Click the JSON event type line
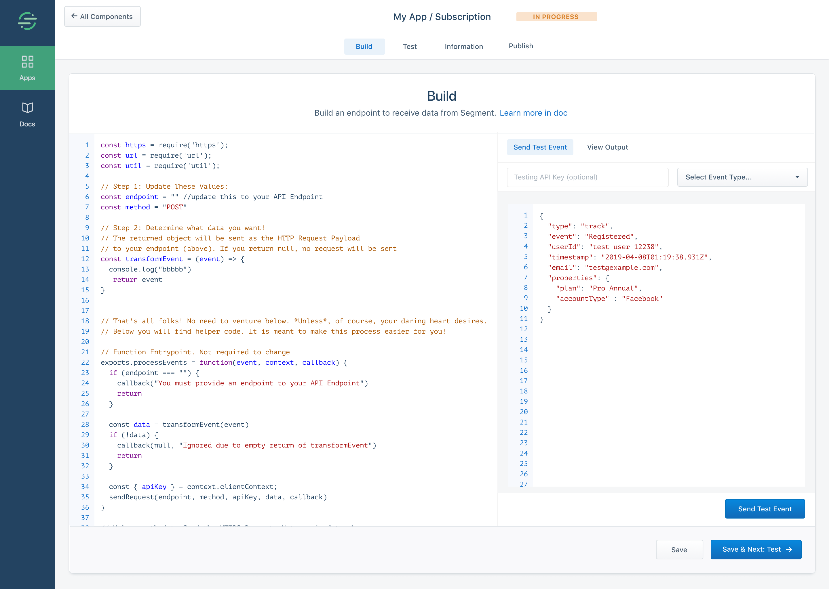Image resolution: width=829 pixels, height=589 pixels. 580,226
